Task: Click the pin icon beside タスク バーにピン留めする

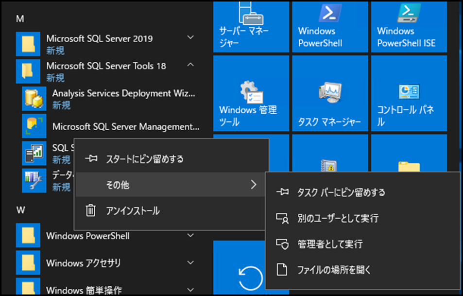Action: [x=282, y=192]
